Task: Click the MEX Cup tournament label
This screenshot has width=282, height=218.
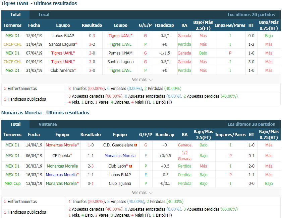Action: point(13,184)
